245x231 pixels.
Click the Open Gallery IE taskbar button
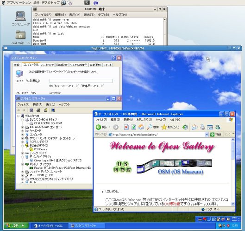(50, 225)
